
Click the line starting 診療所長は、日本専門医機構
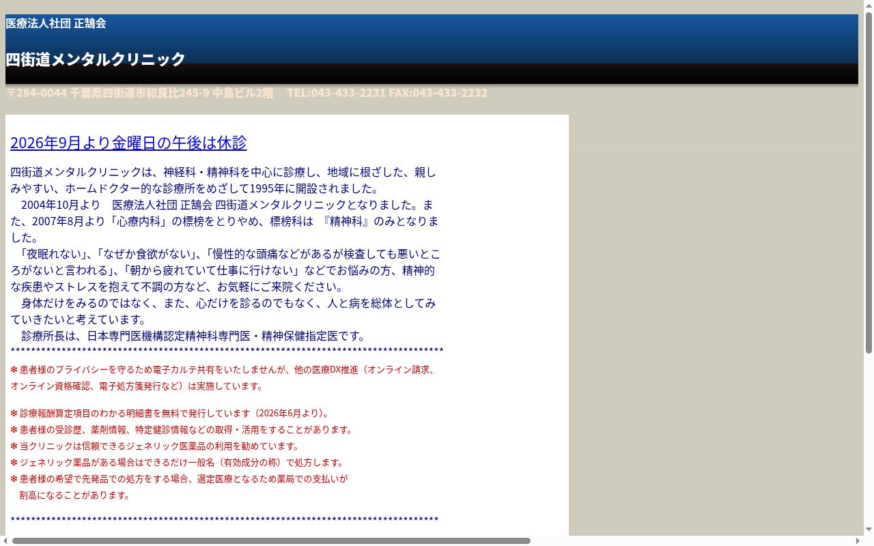point(194,336)
